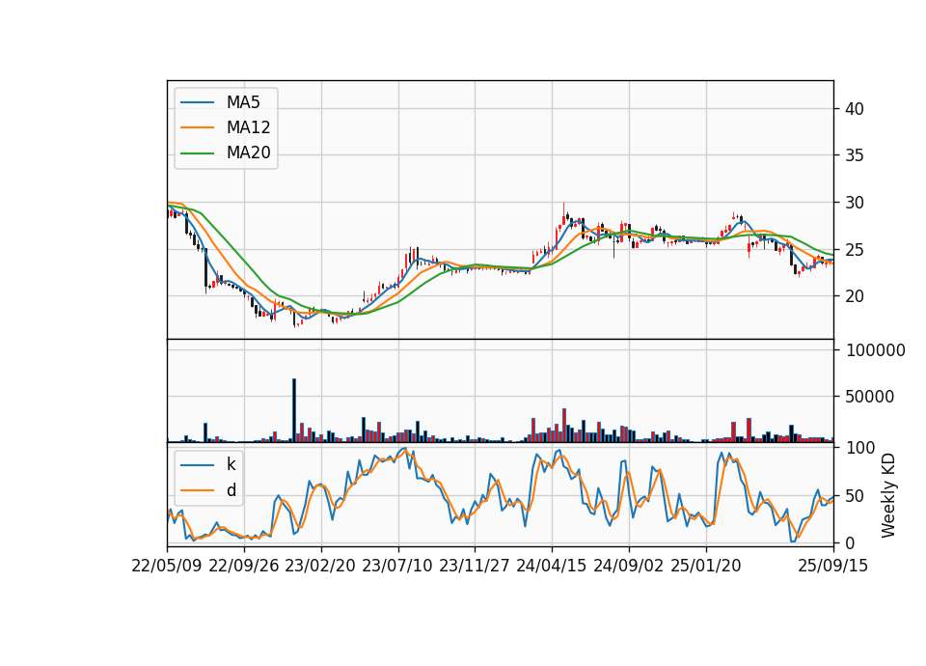Screen dimensions: 926x666
Task: Click the date label 25/01/20
Action: 706,566
